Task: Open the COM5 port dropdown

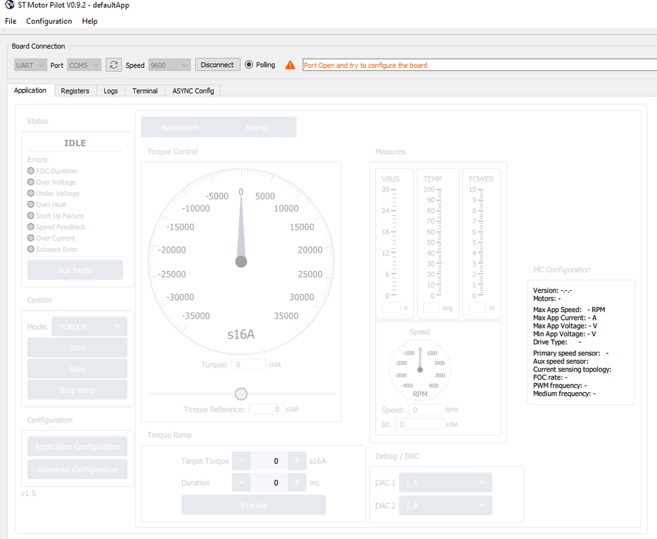Action: tap(84, 65)
